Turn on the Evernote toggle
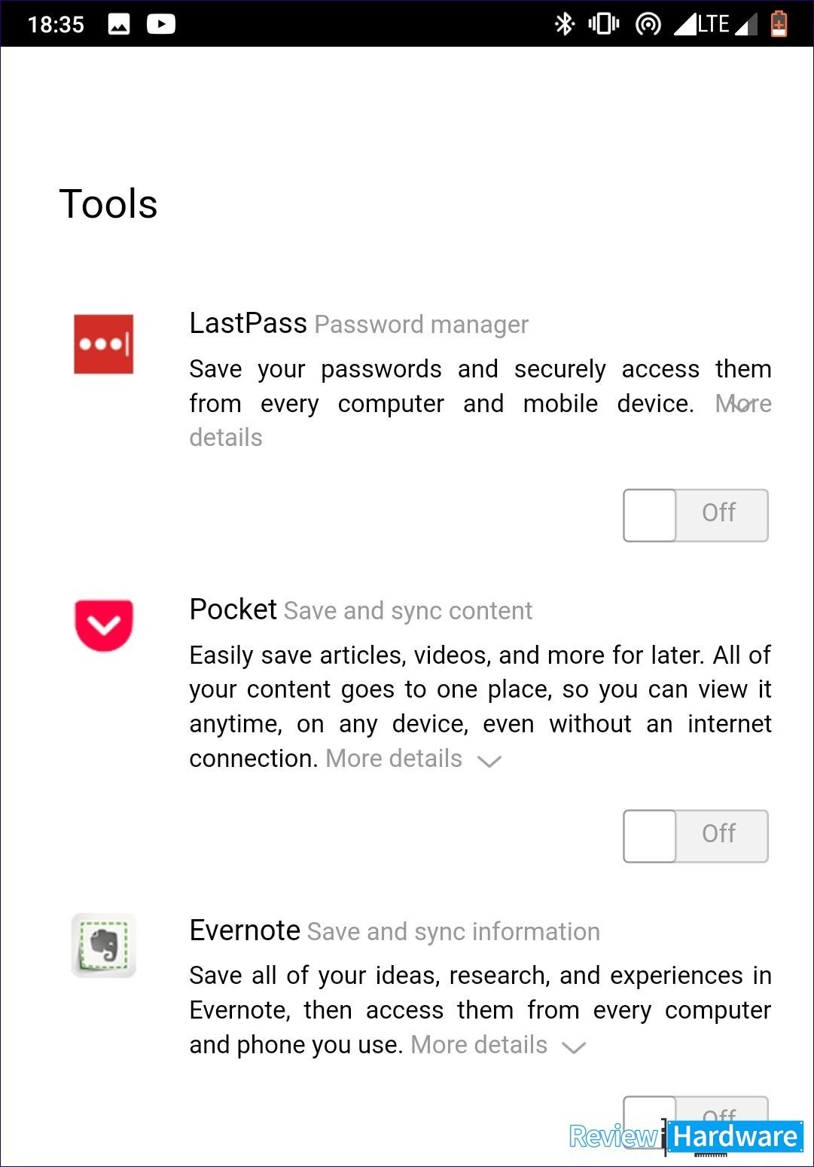 pos(696,1114)
